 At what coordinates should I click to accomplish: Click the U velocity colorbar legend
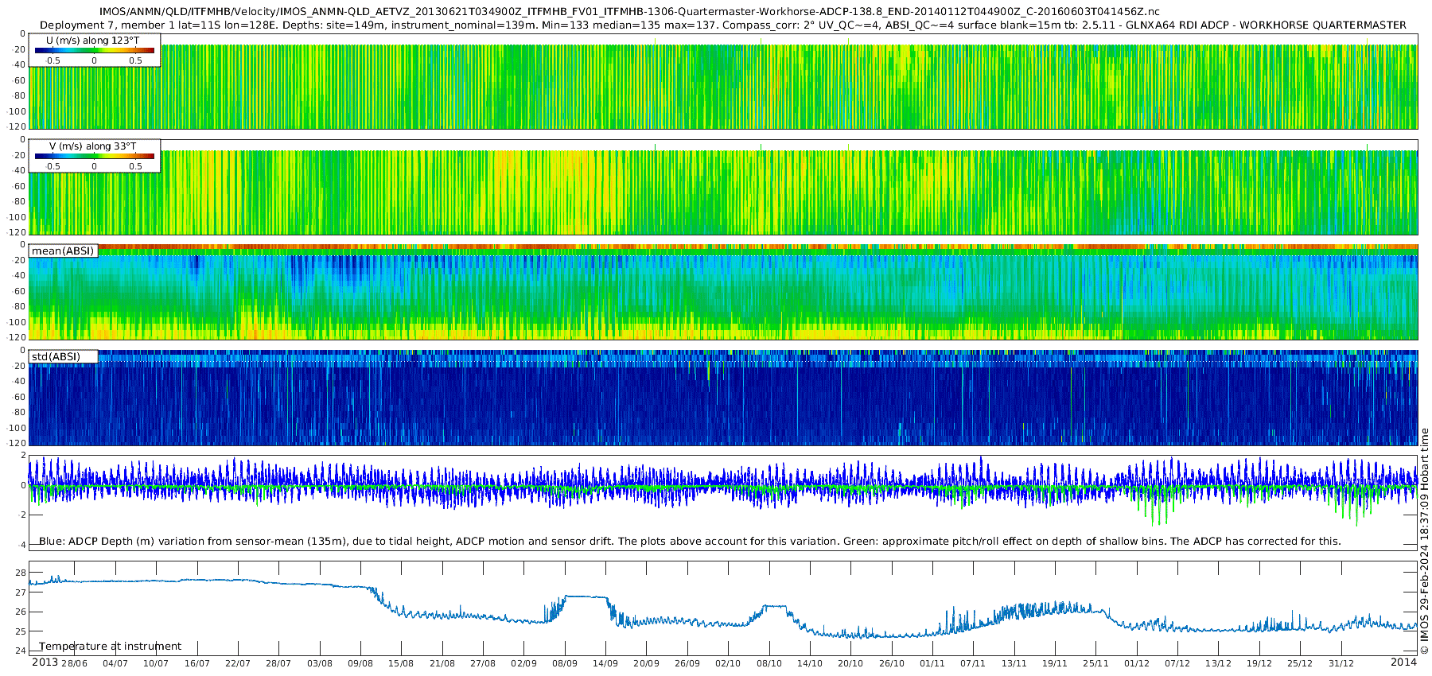click(x=95, y=50)
